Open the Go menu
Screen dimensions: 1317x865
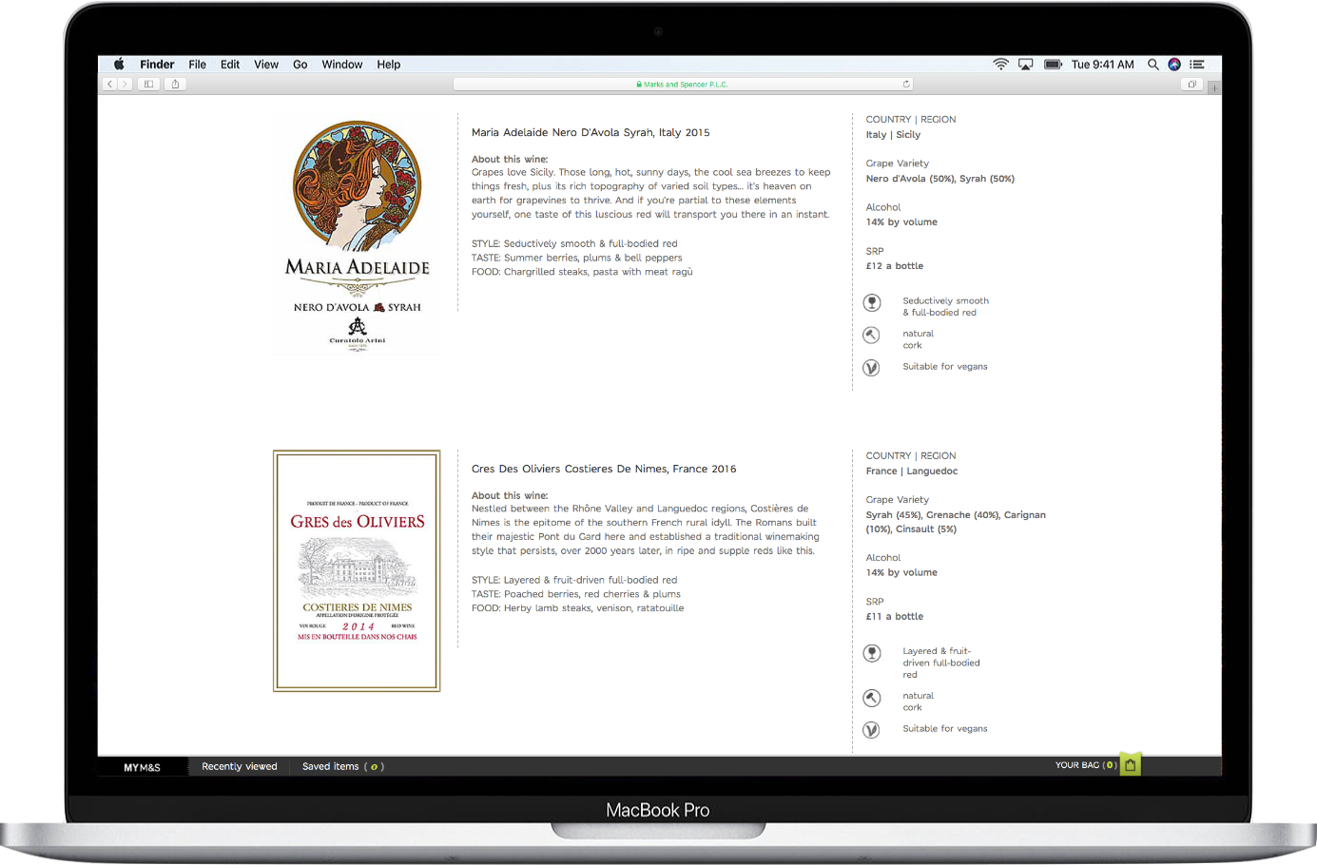tap(300, 65)
